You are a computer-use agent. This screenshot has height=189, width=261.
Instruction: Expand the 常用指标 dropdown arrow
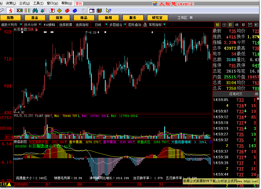pos(164,25)
